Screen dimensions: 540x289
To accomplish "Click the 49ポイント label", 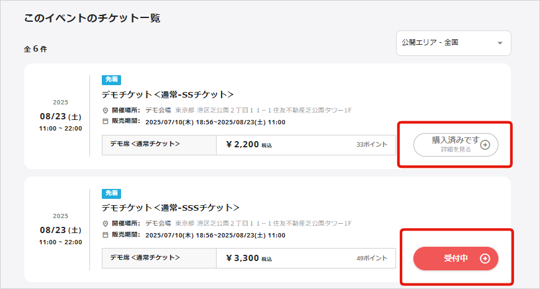I will tap(372, 258).
